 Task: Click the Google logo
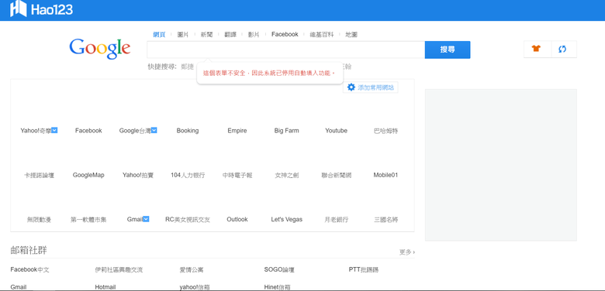(x=100, y=49)
